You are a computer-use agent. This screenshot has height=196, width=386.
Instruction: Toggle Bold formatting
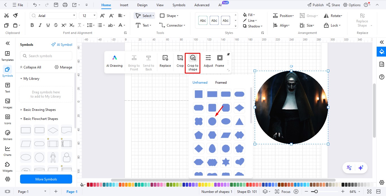pyautogui.click(x=32, y=25)
